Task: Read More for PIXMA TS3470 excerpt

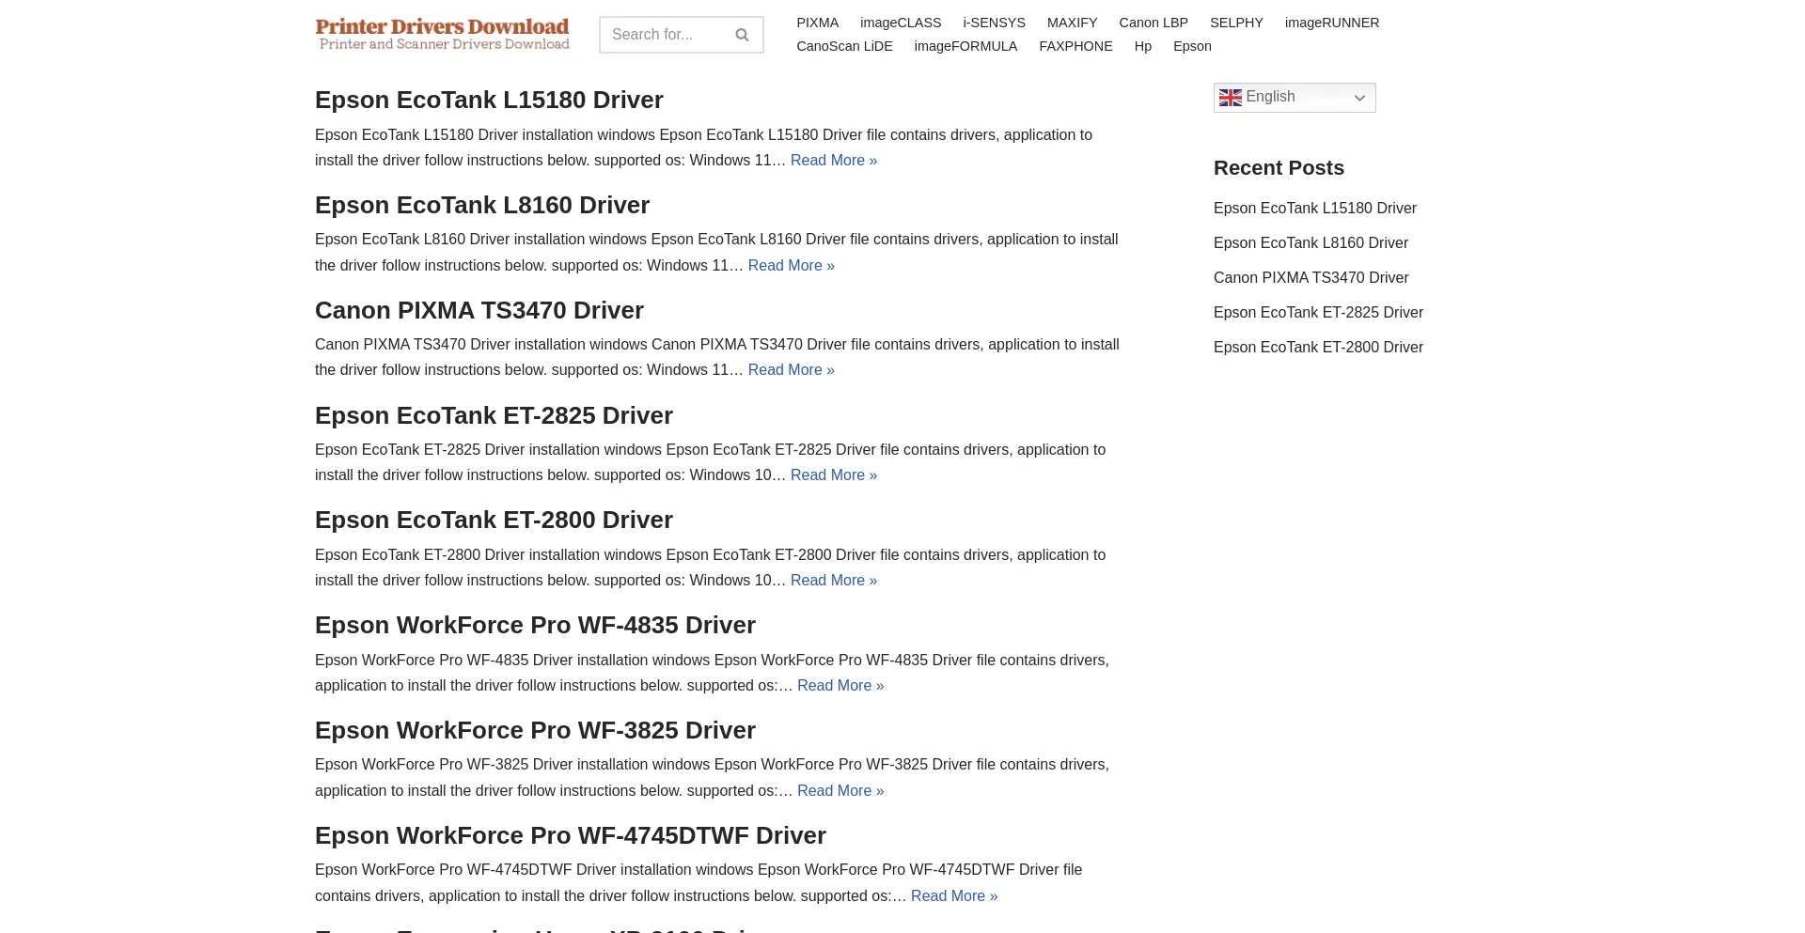Action: tap(792, 370)
